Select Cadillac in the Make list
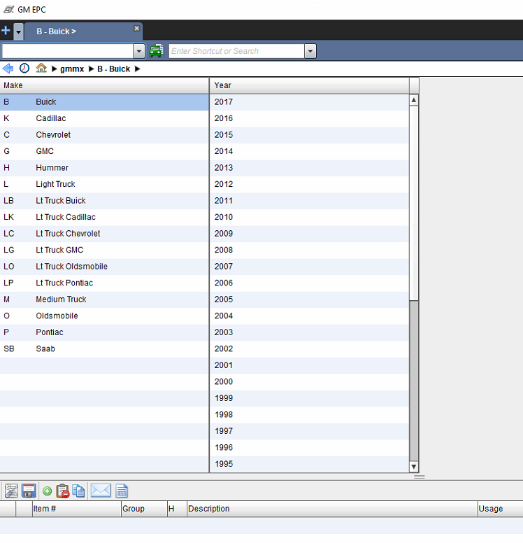The image size is (523, 543). 51,118
